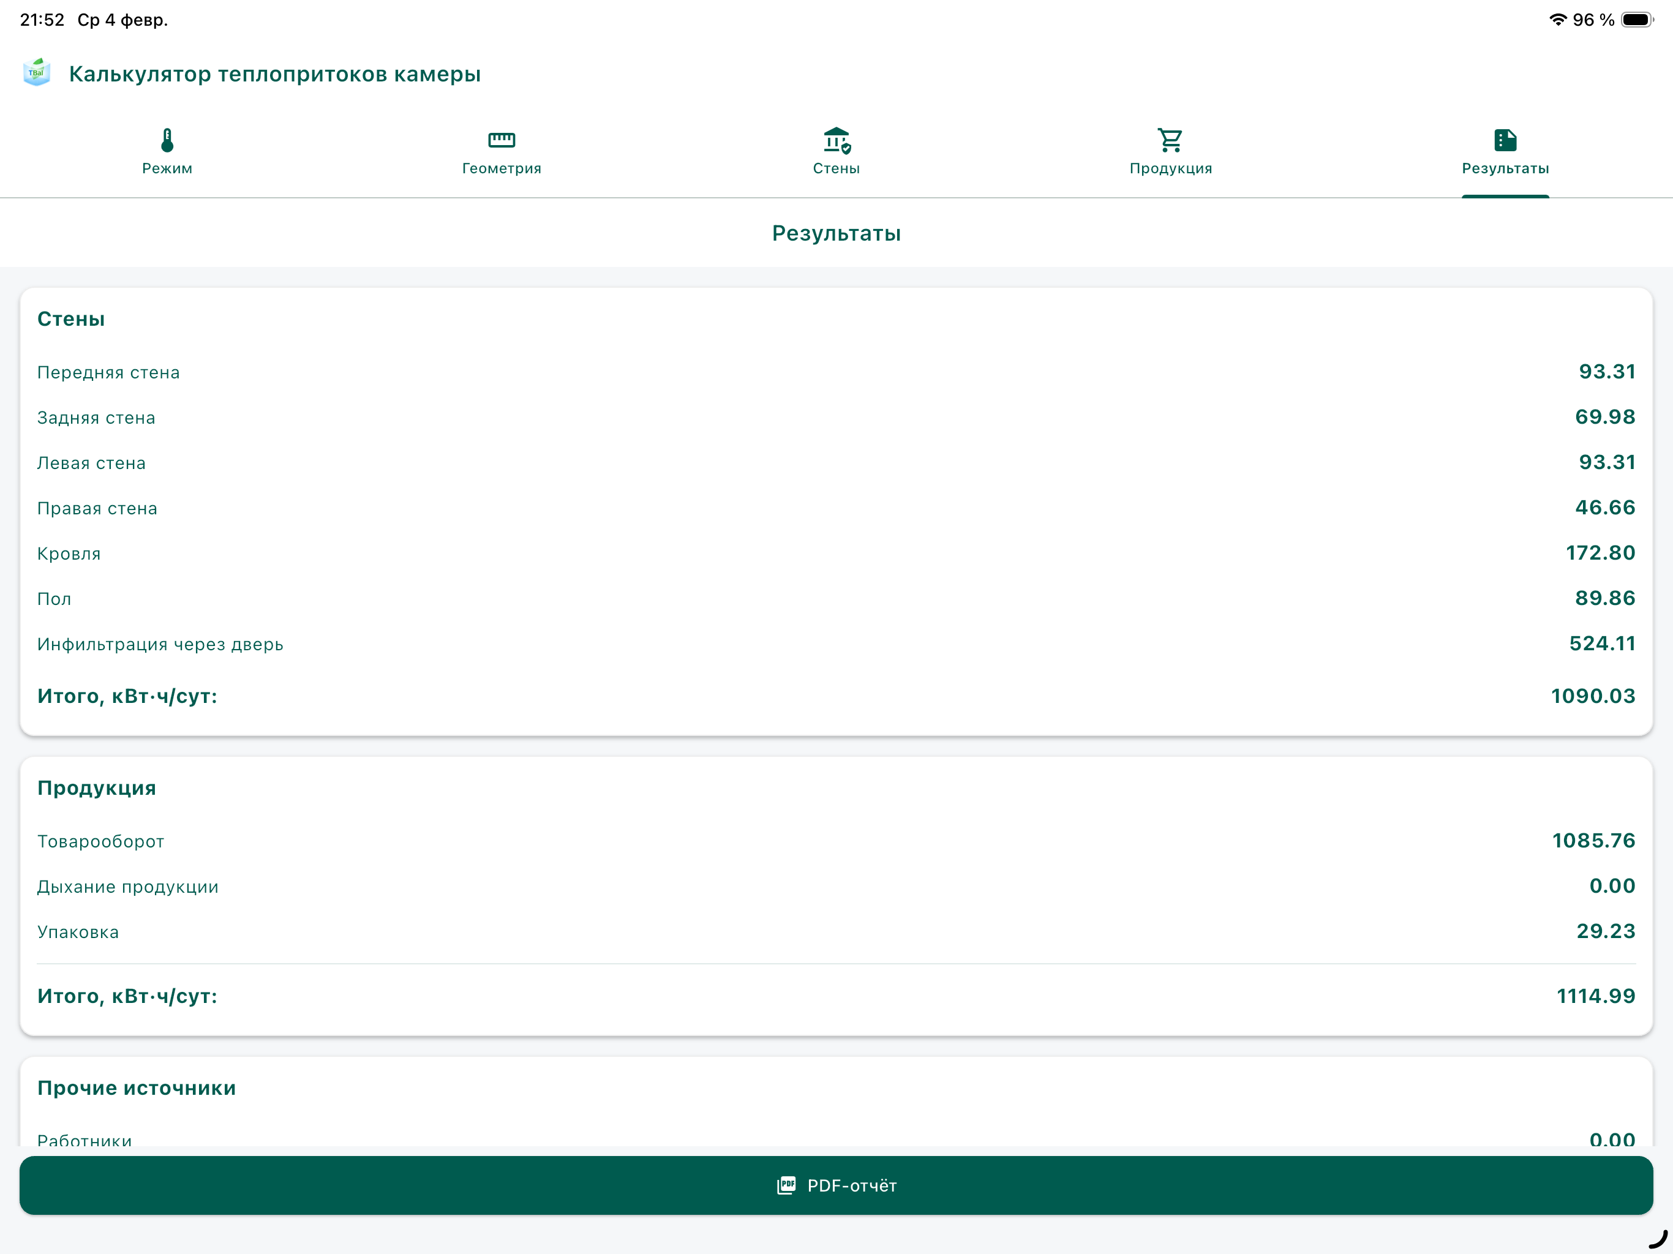Tap the Продукция section heading
The image size is (1673, 1254).
pyautogui.click(x=97, y=788)
